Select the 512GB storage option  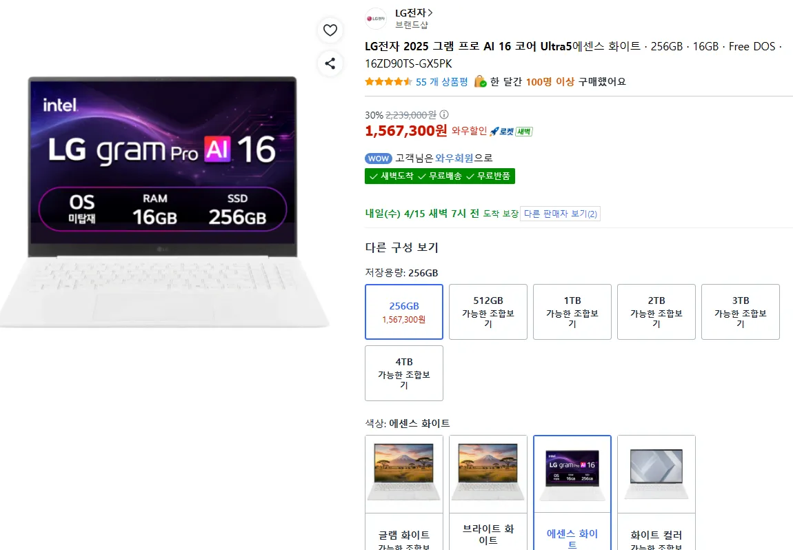pos(488,312)
